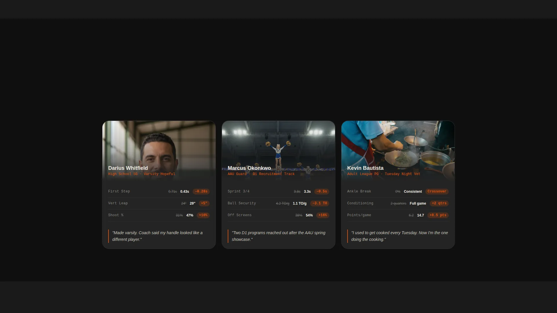Click the +16% Shoot % badge
The width and height of the screenshot is (557, 313).
click(203, 215)
